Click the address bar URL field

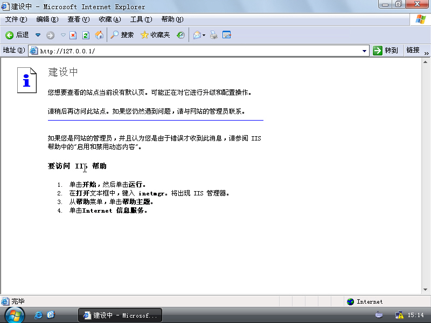pyautogui.click(x=198, y=51)
